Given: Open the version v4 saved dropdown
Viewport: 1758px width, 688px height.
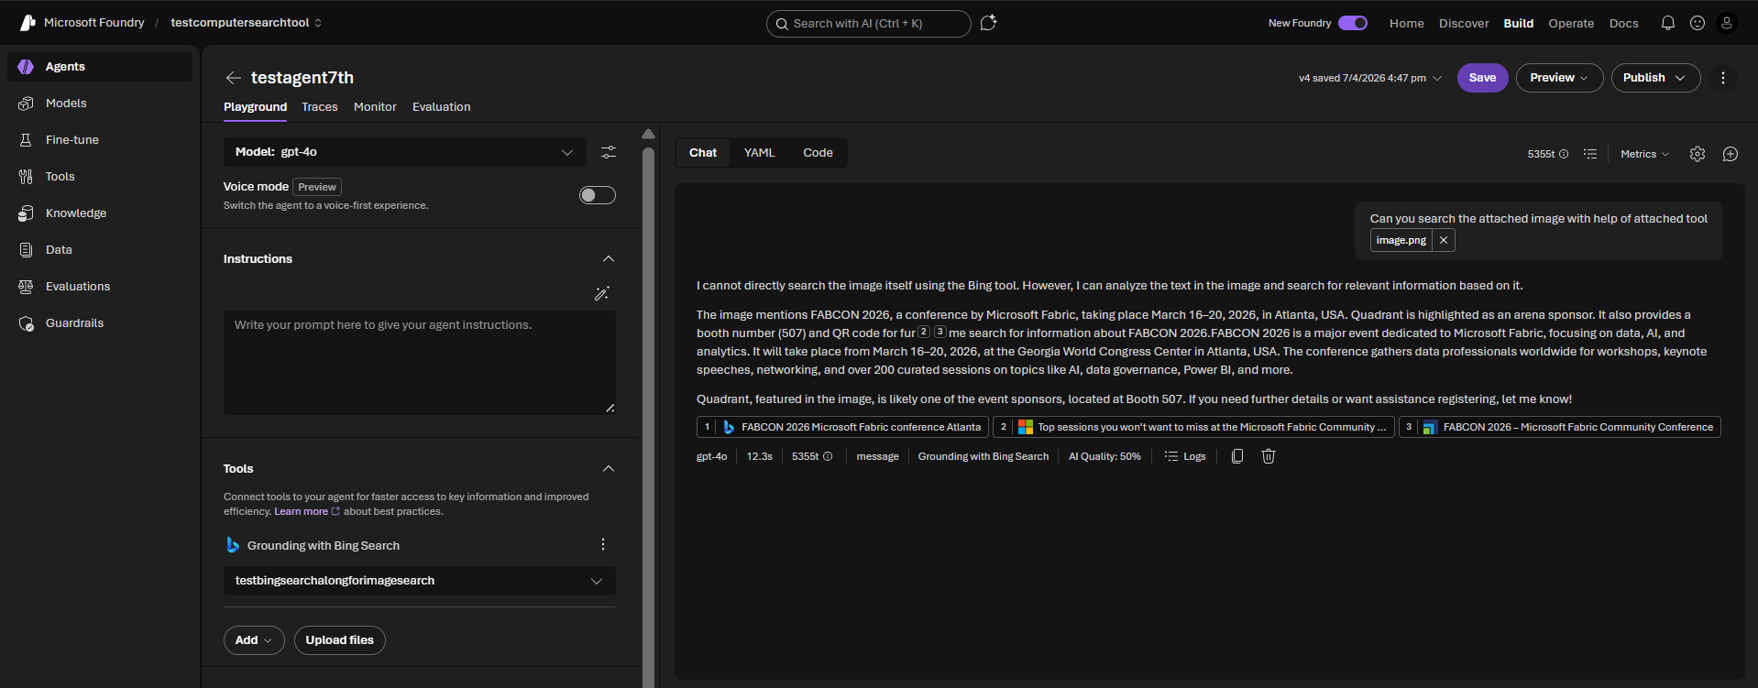Looking at the screenshot, I should click(1370, 78).
